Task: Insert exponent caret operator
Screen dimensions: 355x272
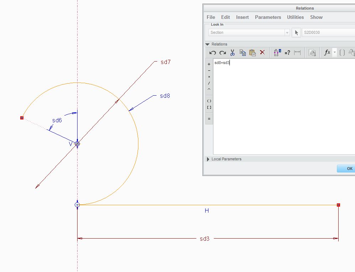Action: 209,89
